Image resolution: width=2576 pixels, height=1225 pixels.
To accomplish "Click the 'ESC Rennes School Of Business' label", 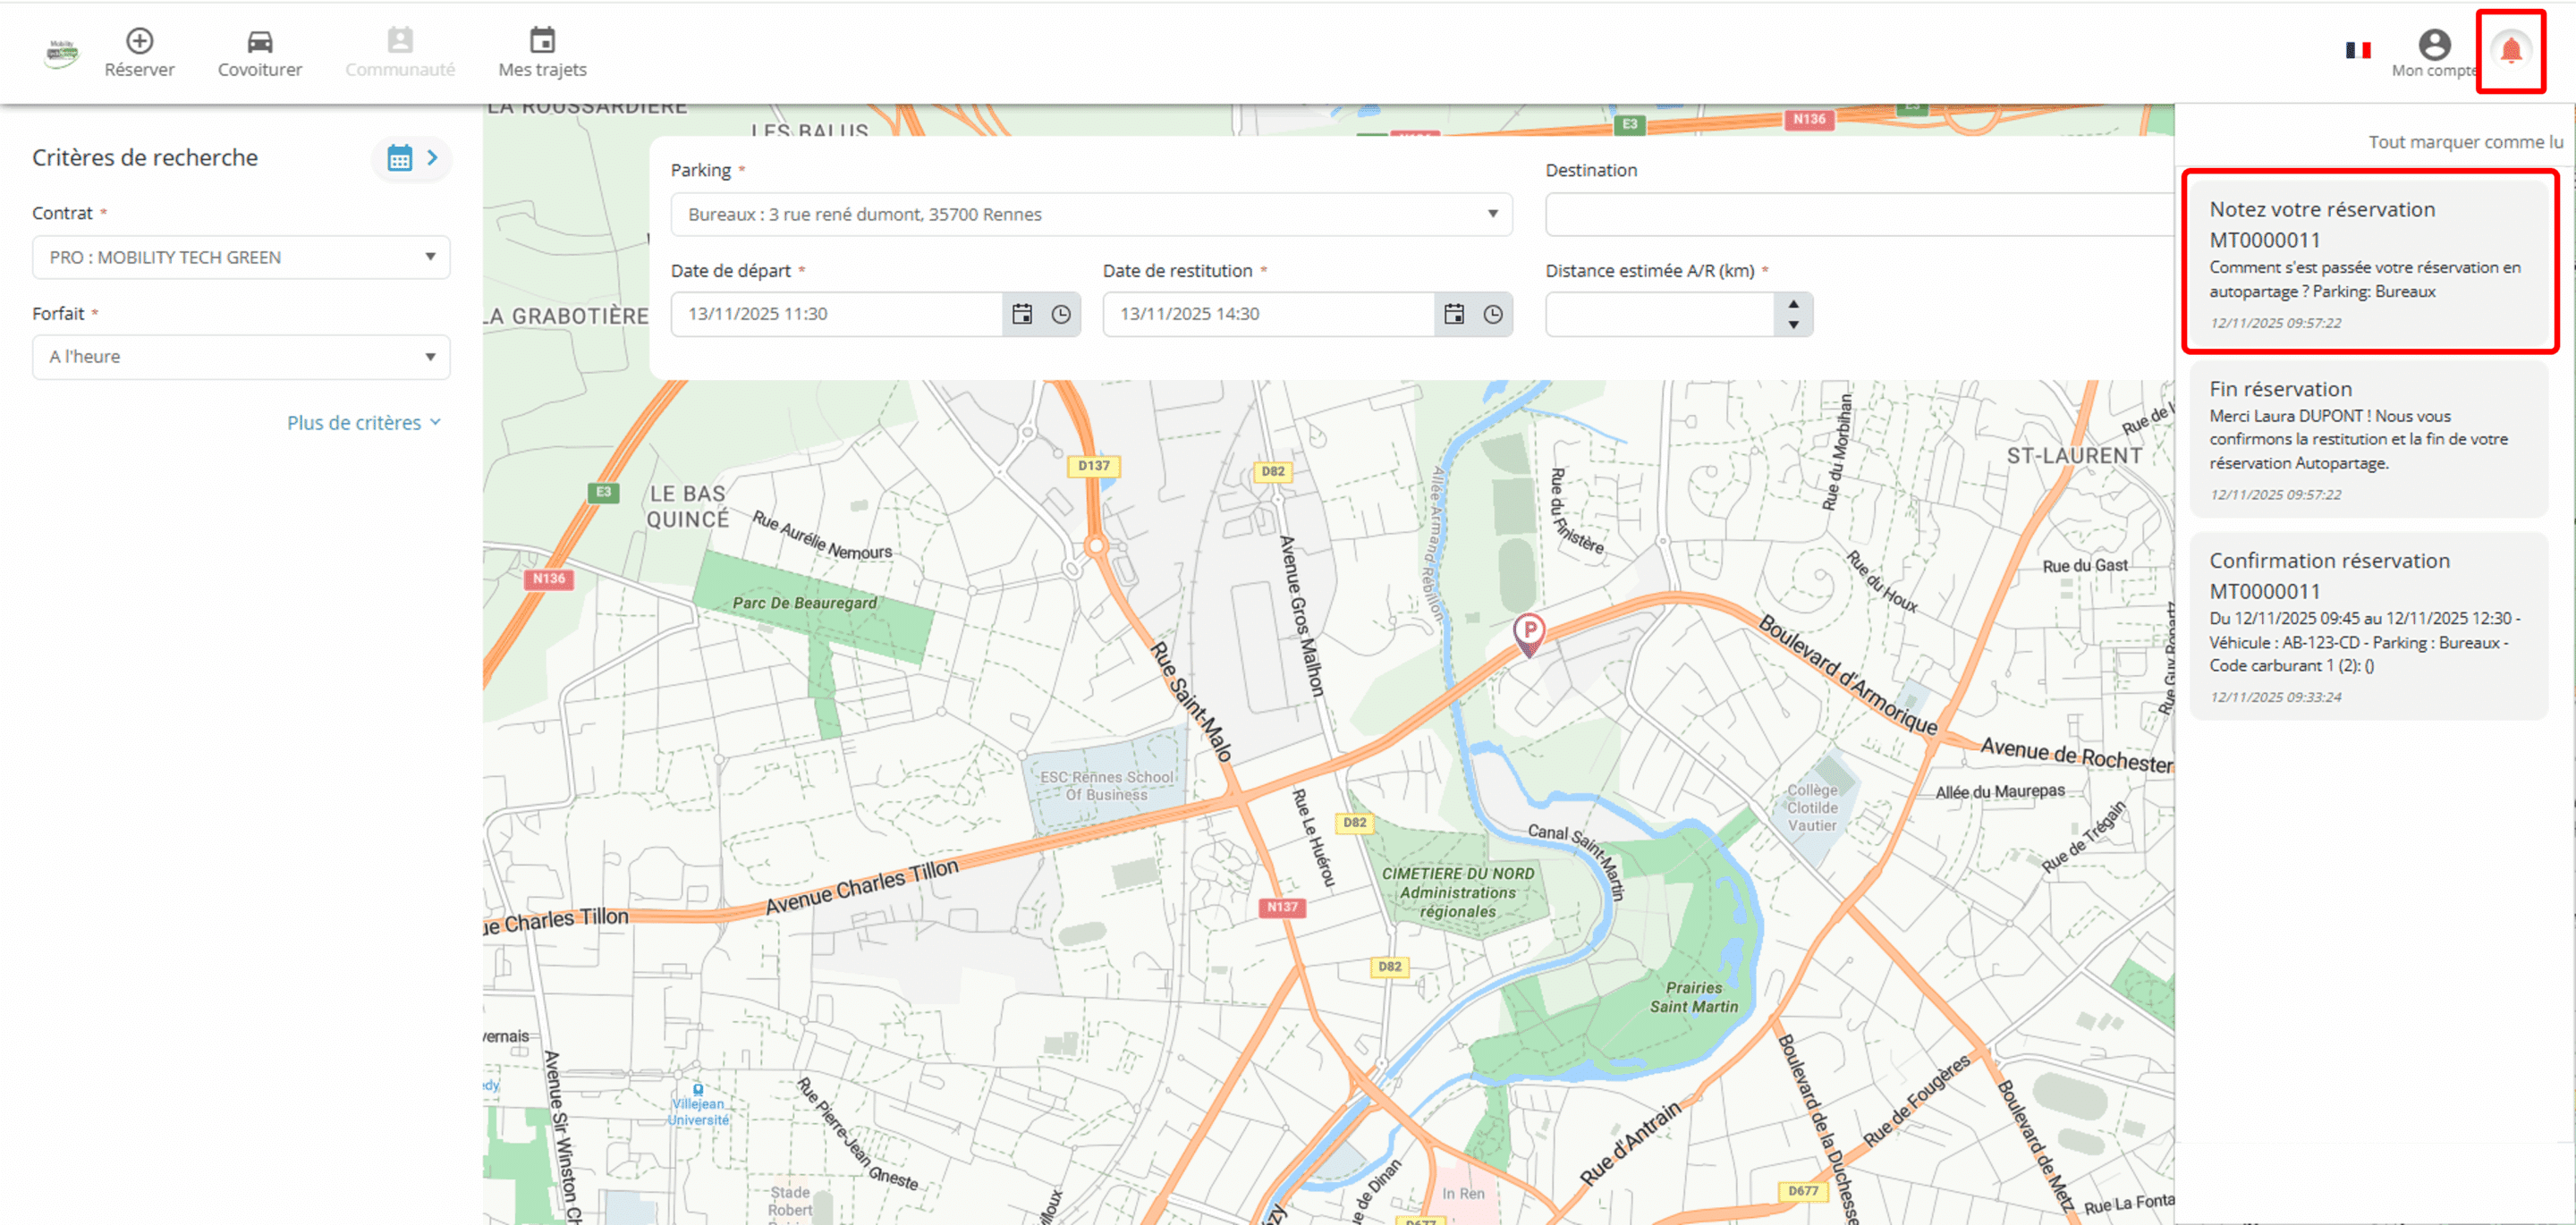I will coord(1107,786).
